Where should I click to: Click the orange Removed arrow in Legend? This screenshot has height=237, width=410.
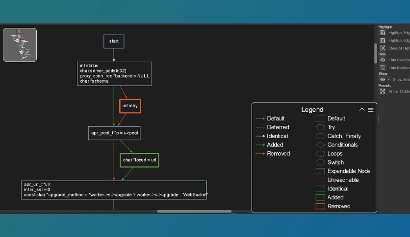point(260,154)
